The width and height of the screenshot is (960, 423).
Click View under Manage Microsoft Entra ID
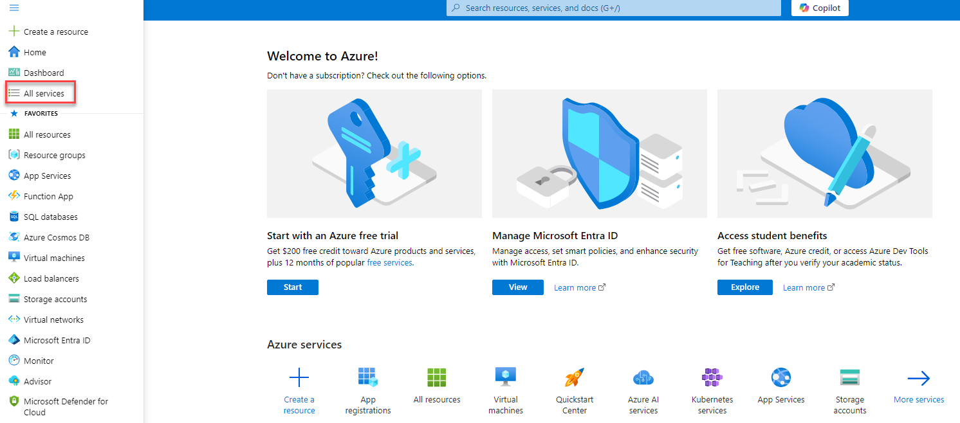pos(517,287)
